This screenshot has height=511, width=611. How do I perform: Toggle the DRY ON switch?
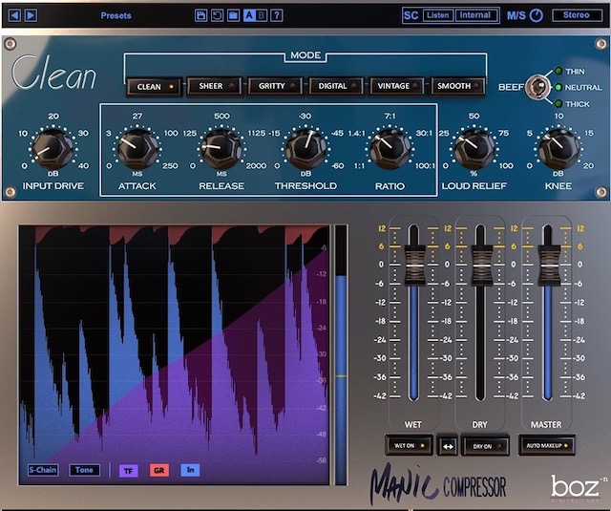pyautogui.click(x=486, y=446)
